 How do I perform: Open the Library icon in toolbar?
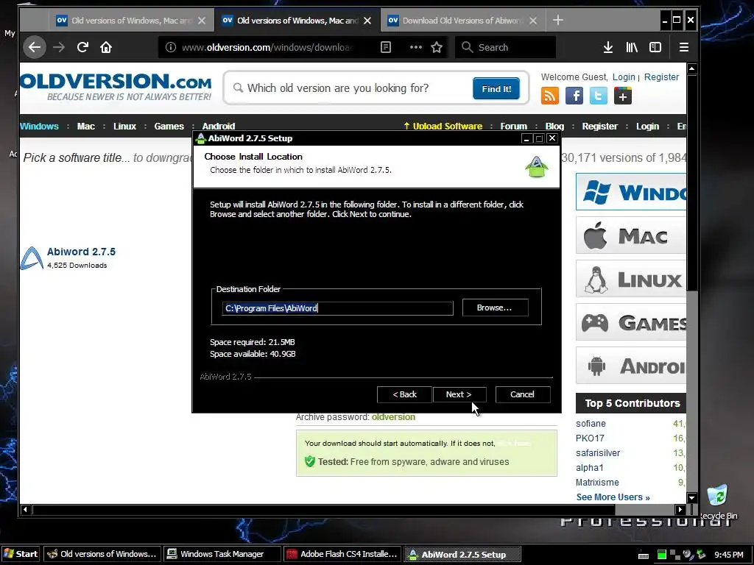click(631, 47)
